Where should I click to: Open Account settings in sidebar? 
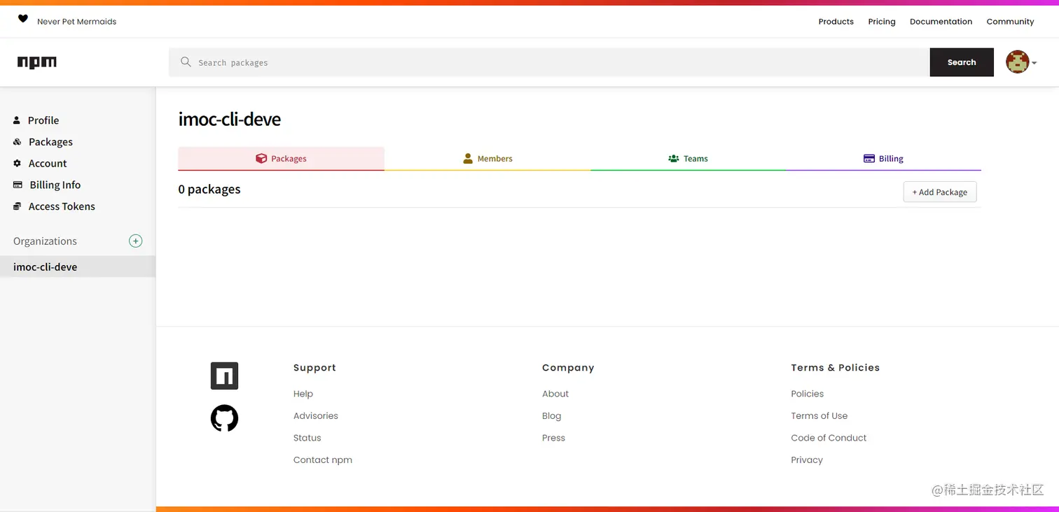[48, 163]
